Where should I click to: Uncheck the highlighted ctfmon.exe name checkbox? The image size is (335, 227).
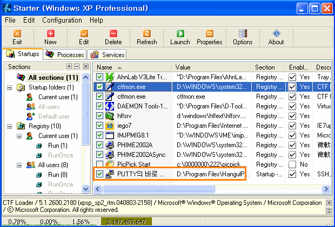click(99, 86)
